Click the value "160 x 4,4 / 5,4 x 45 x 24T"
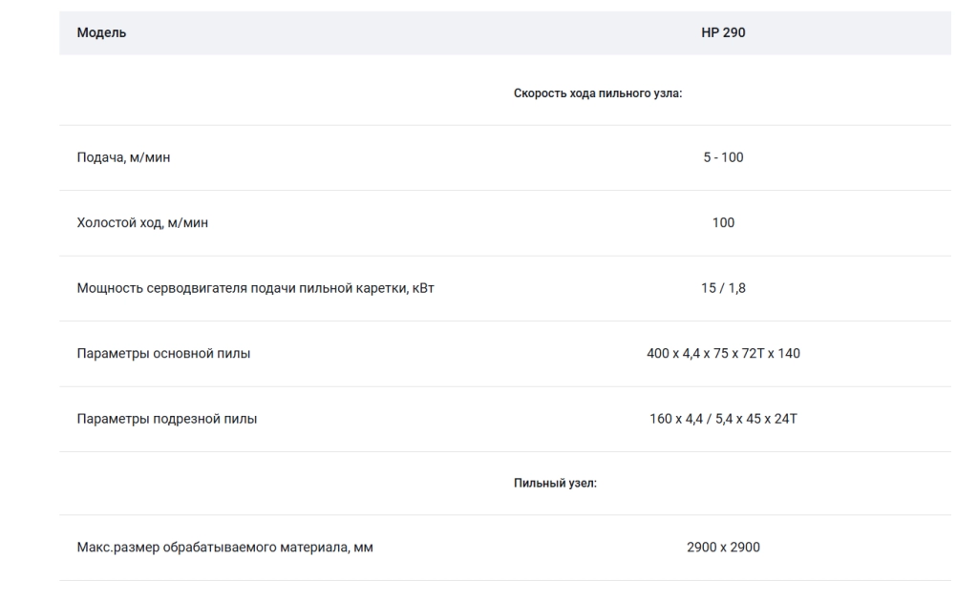The height and width of the screenshot is (600, 978). 723,420
